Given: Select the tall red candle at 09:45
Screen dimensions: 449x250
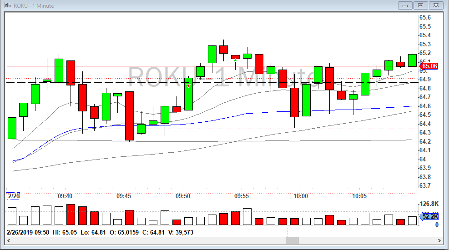Looking at the screenshot, I should pyautogui.click(x=129, y=116).
